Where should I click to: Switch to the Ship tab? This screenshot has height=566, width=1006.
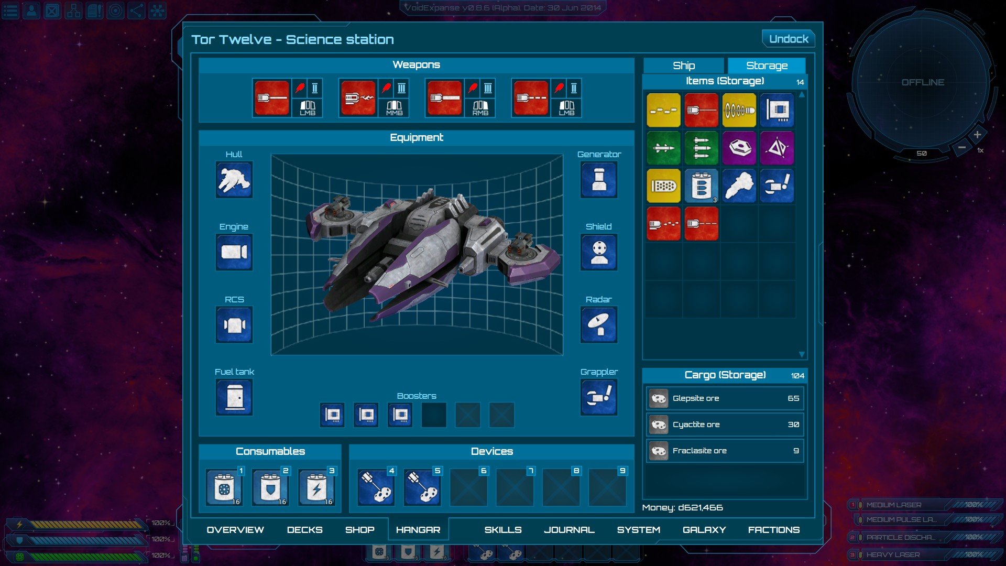coord(683,66)
